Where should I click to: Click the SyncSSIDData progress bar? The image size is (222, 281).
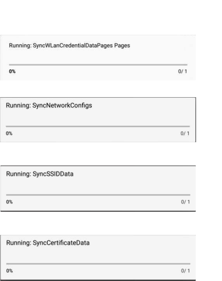[x=98, y=195]
